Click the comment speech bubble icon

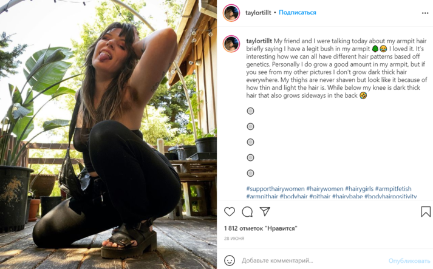click(247, 212)
